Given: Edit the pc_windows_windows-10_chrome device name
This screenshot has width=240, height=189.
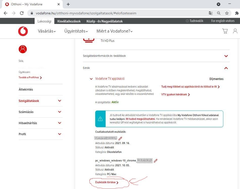Looking at the screenshot, I should coord(156,160).
